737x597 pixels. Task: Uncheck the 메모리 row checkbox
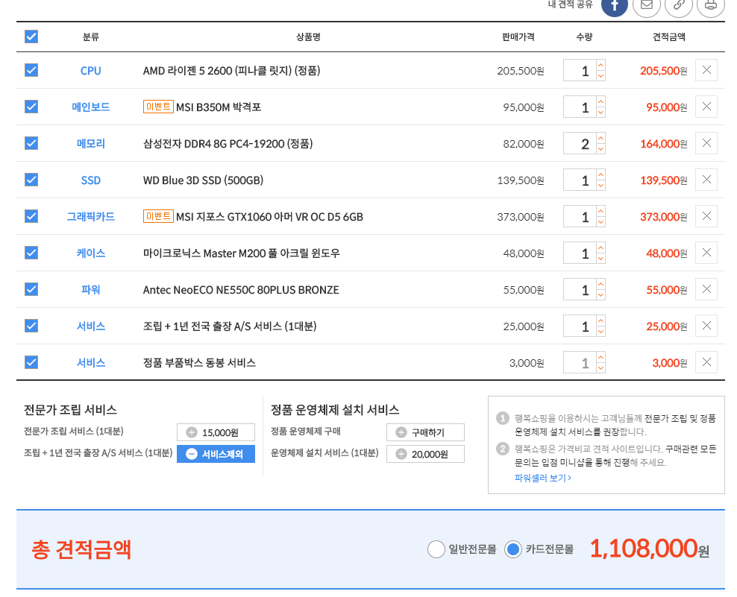(31, 143)
